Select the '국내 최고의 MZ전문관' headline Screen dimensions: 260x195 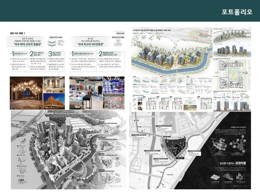(x=90, y=44)
